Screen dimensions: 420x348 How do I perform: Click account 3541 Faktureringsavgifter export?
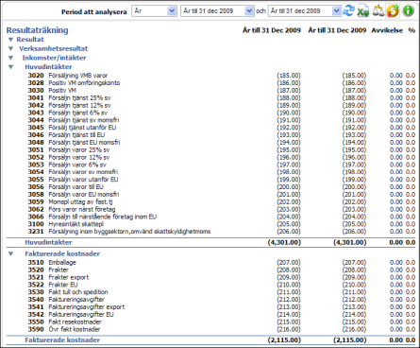[76, 307]
